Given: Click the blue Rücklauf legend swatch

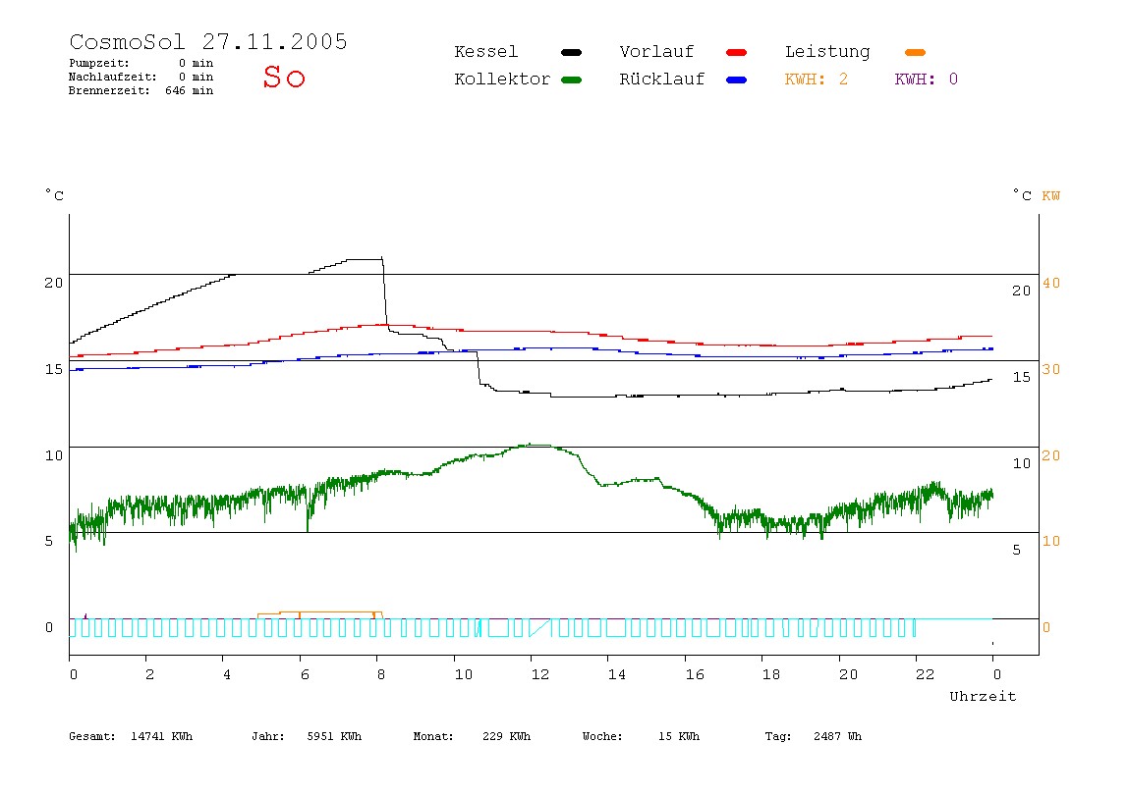Looking at the screenshot, I should click(737, 80).
